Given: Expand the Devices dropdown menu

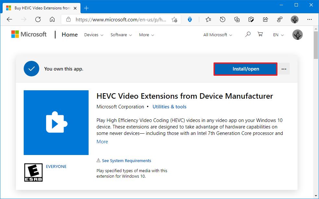Looking at the screenshot, I should click(93, 35).
